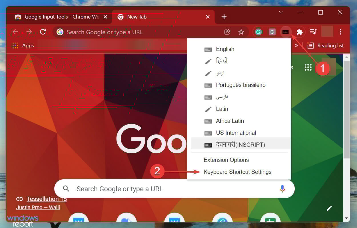The image size is (357, 228).
Task: Select US International keyboard
Action: [239, 133]
